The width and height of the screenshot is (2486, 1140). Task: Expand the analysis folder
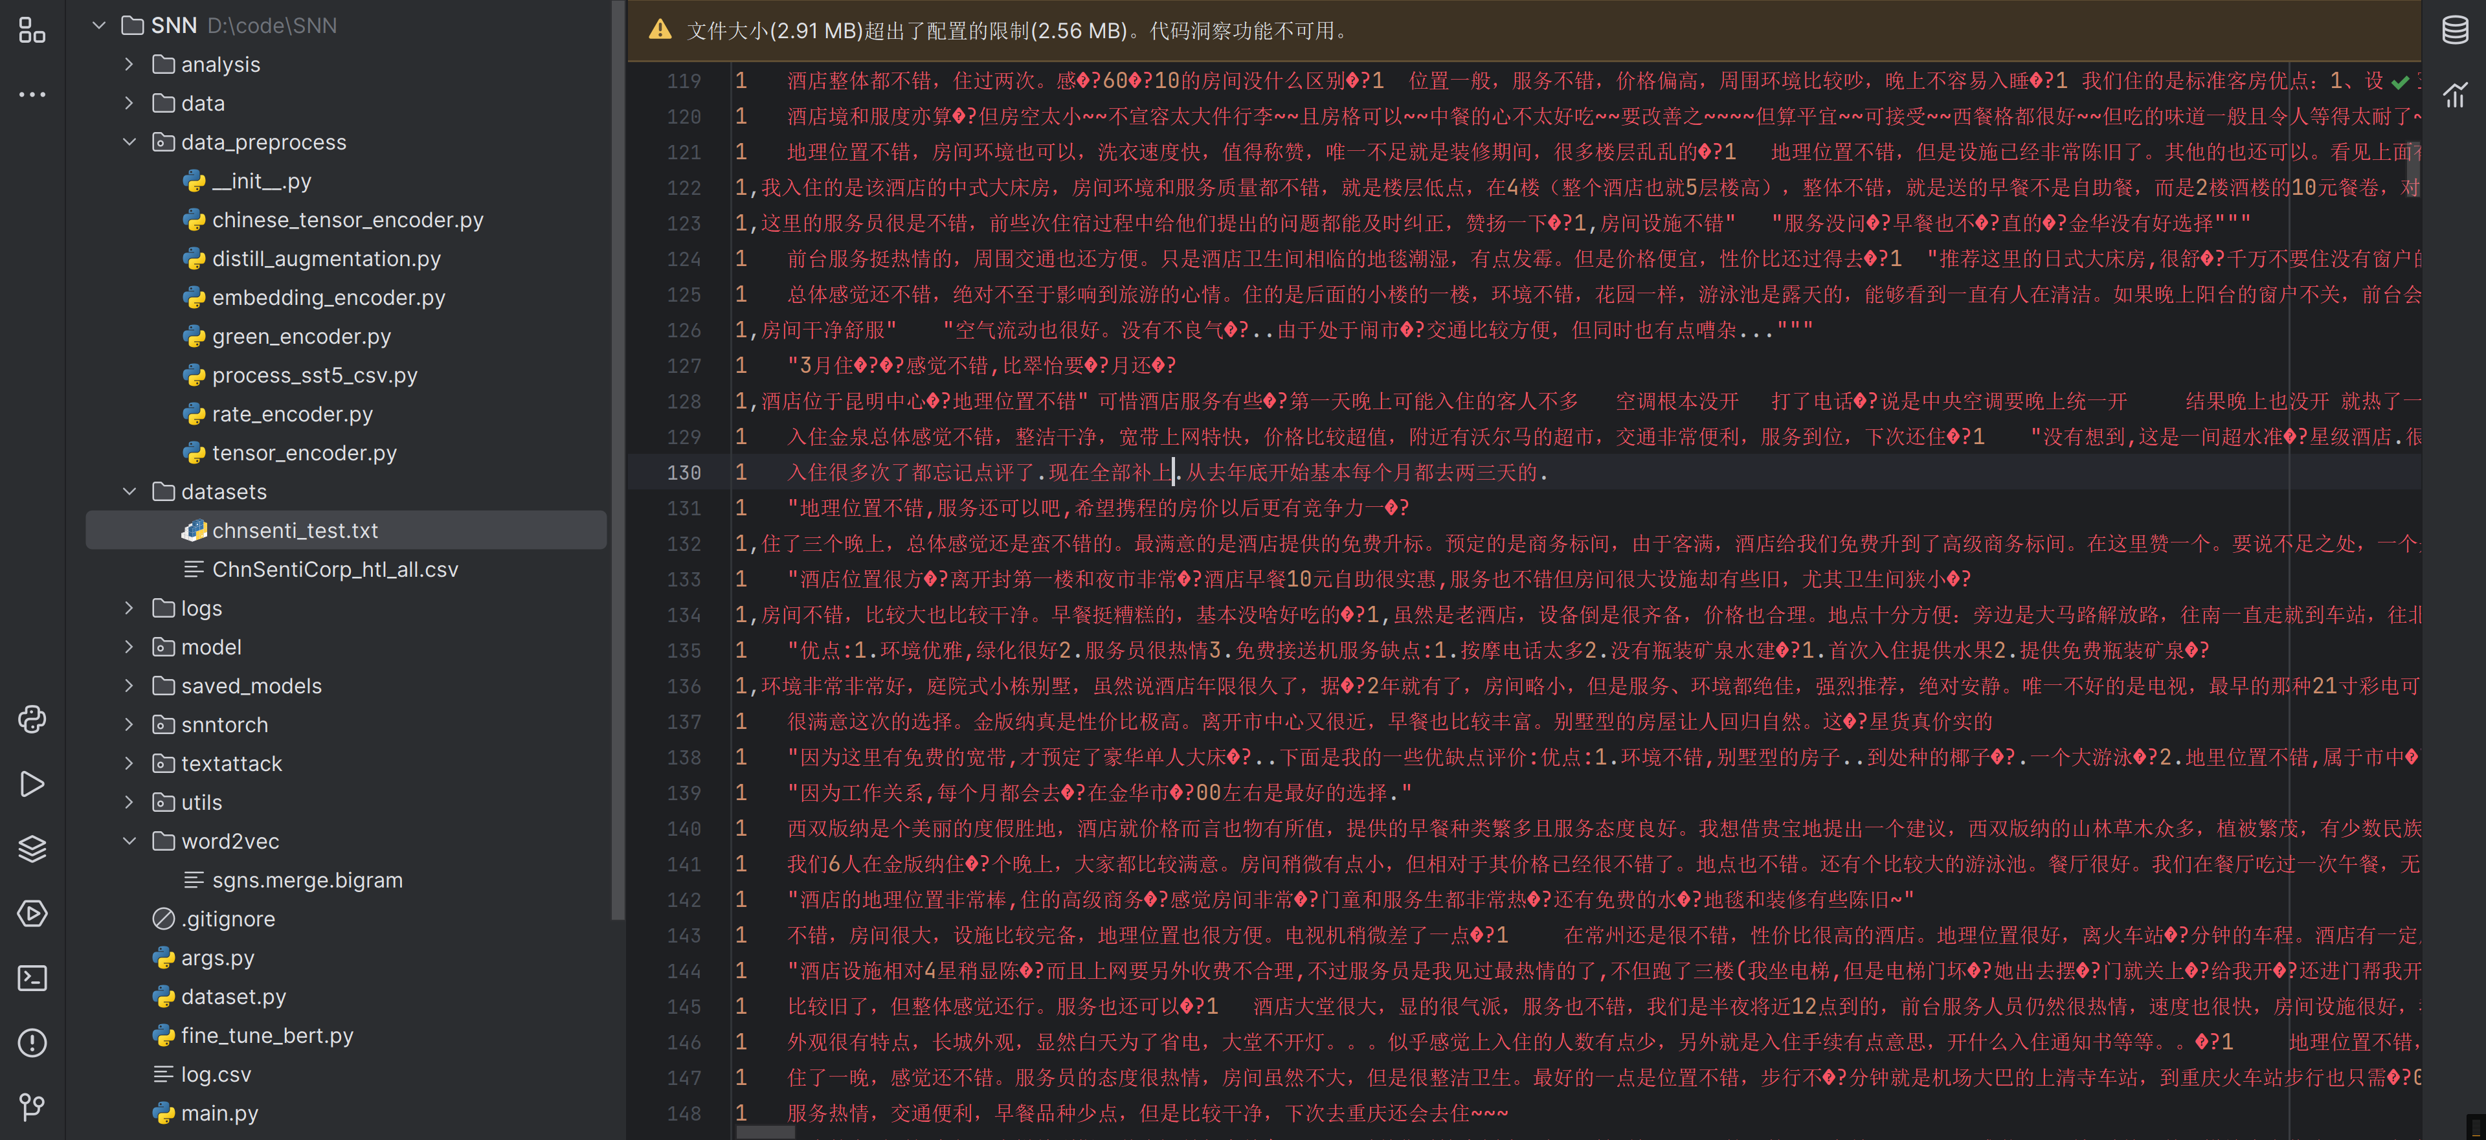pos(129,65)
